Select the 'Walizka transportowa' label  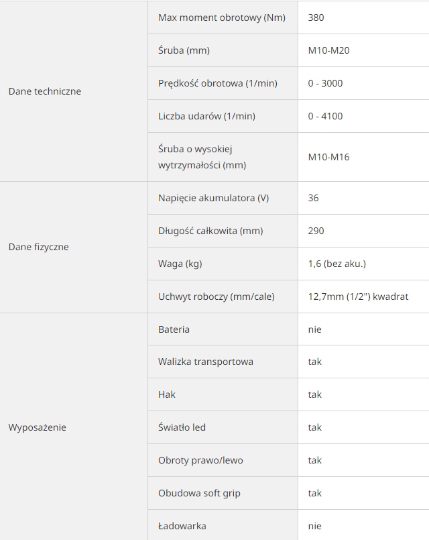(206, 362)
